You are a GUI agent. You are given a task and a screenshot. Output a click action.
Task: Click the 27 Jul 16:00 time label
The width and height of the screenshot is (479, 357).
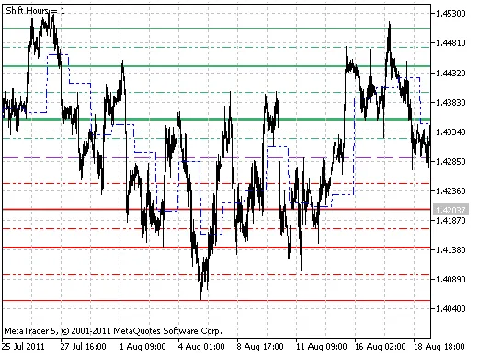[83, 347]
